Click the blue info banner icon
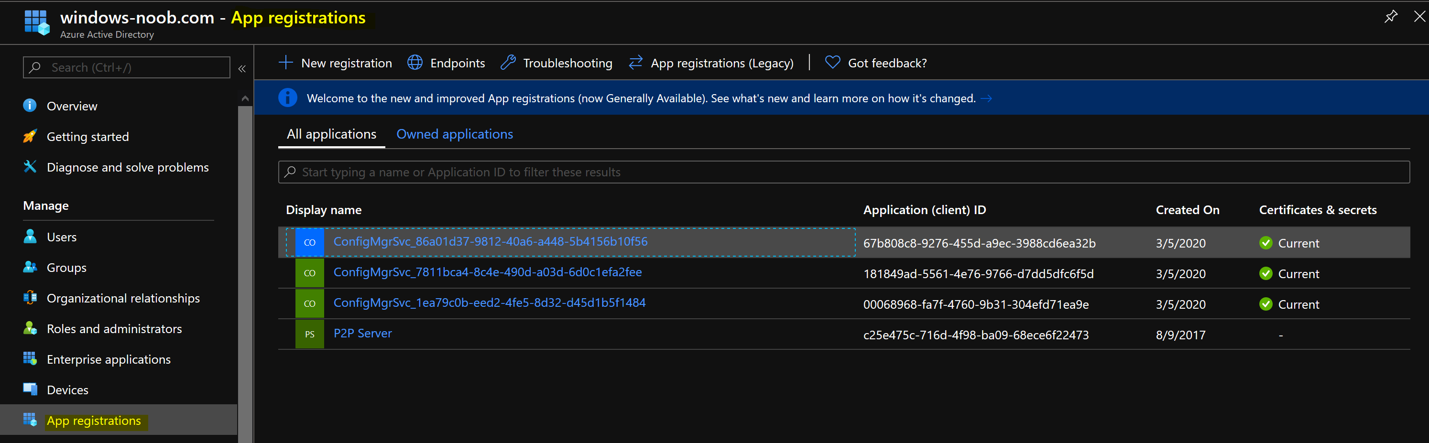 [287, 97]
